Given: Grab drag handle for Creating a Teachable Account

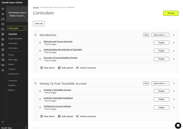Looking at the screenshot, I should coord(40,91).
